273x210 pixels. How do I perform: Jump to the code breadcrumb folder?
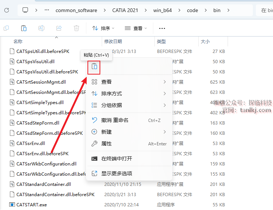tap(192, 11)
